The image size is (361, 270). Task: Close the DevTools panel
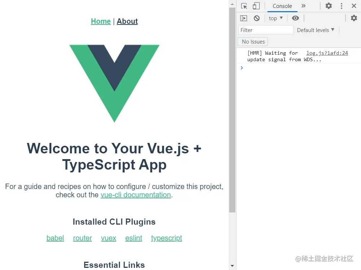click(354, 6)
